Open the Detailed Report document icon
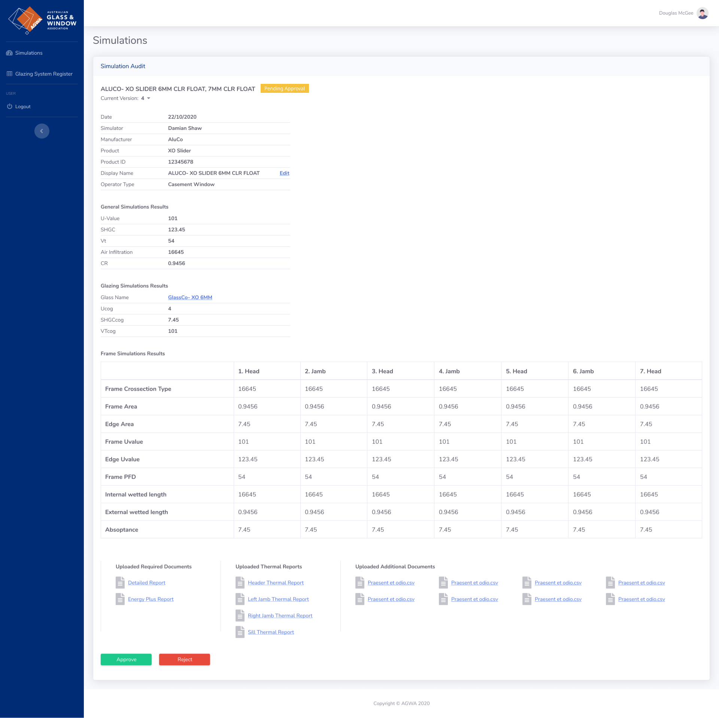This screenshot has height=718, width=719. 120,582
